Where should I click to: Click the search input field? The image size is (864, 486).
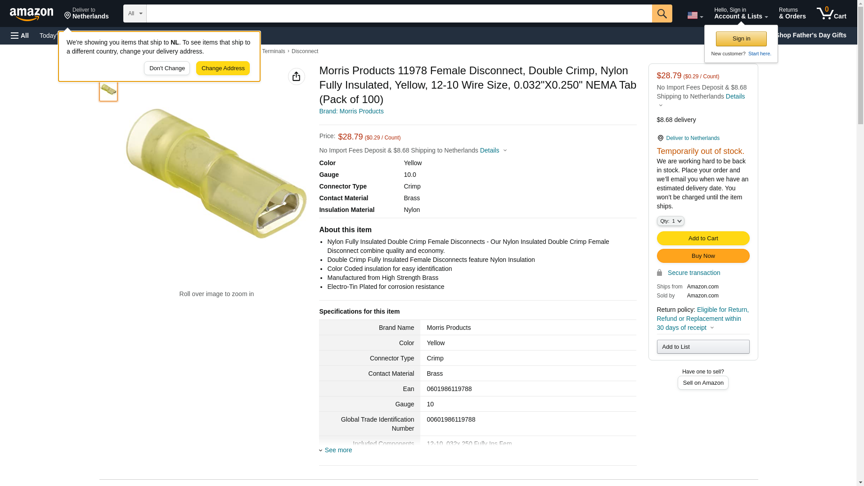(x=399, y=13)
